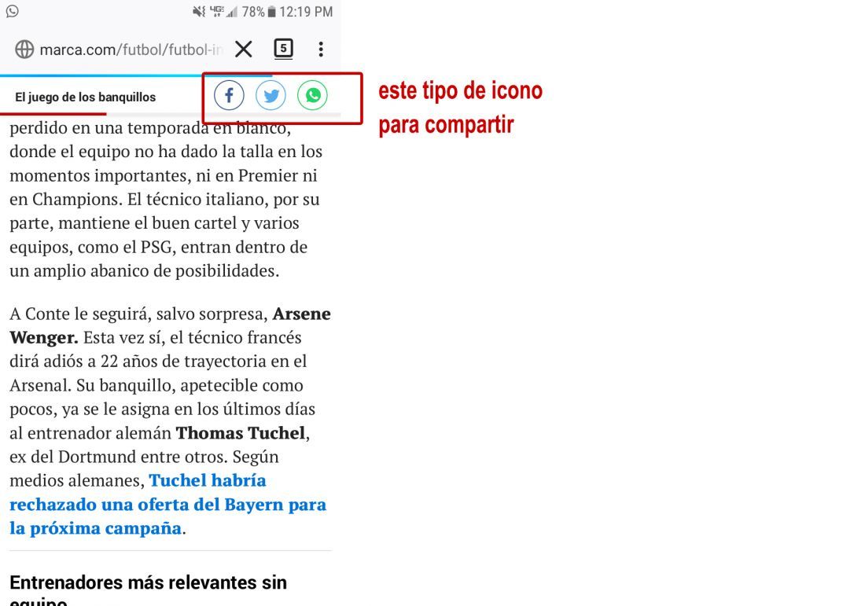Tap the 12:19 PM clock
Viewport: 865px width, 606px height.
(x=306, y=12)
